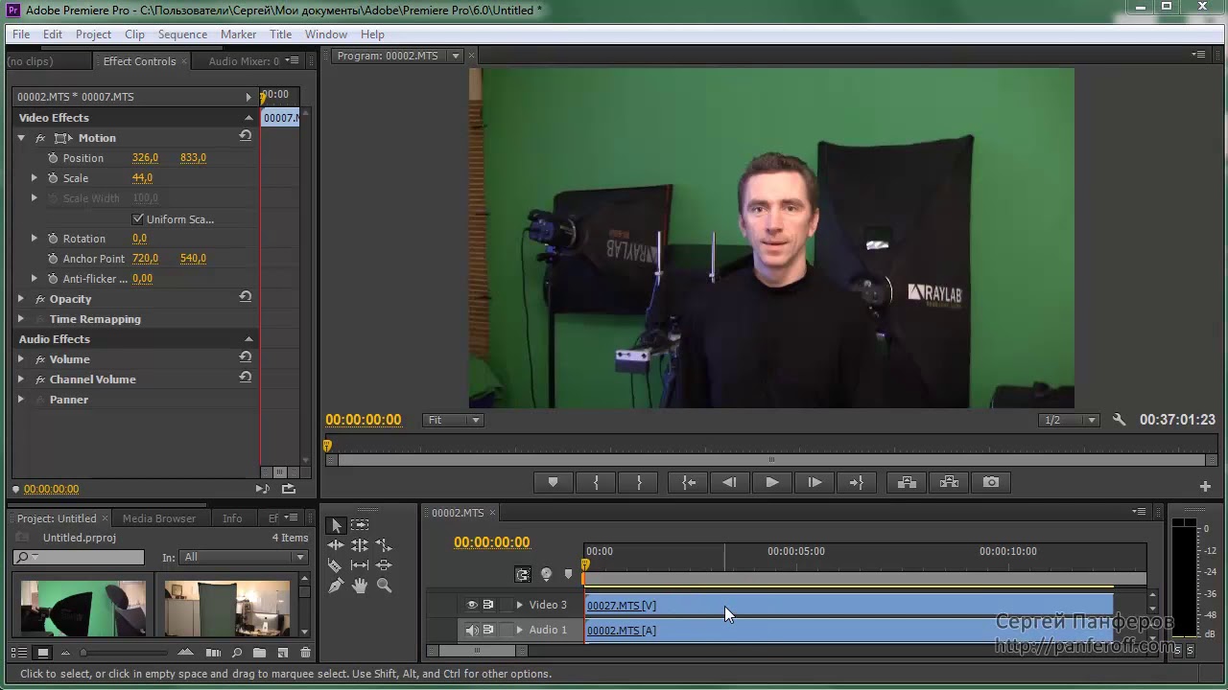Toggle Rotation animation stopwatch

[x=53, y=239]
